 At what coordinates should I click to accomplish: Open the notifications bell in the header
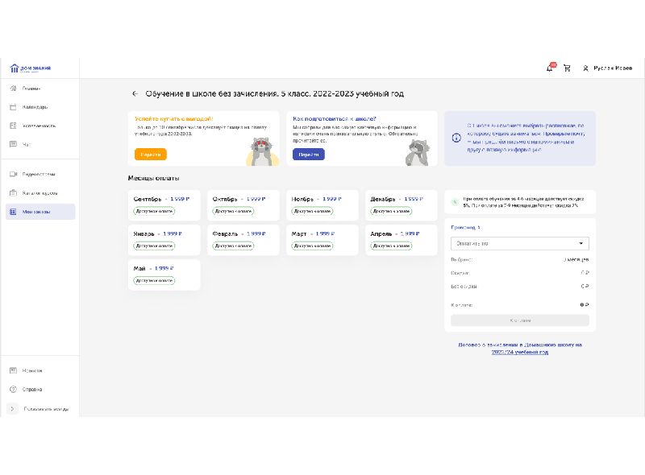[550, 68]
